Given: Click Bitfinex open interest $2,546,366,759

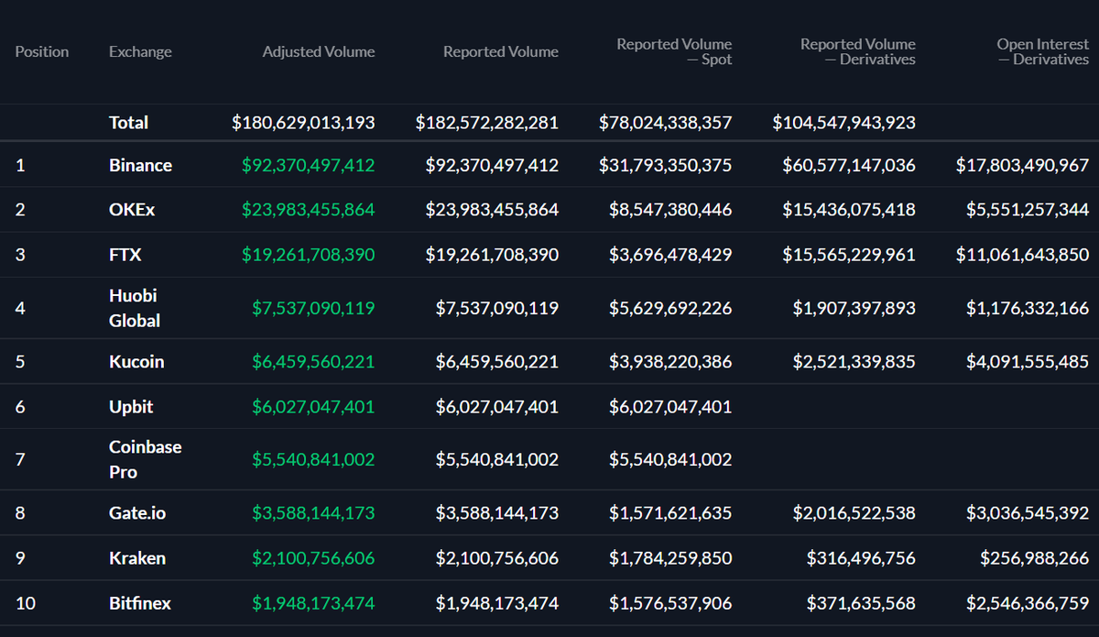Looking at the screenshot, I should pos(1028,604).
